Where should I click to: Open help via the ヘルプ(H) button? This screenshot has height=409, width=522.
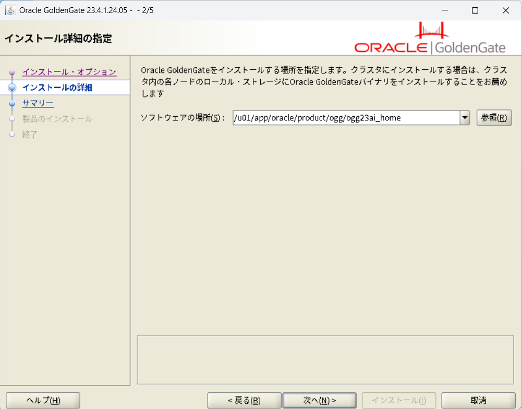[x=42, y=400]
